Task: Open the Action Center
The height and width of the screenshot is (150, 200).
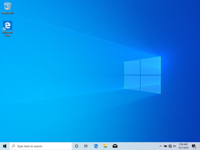Action: pos(194,146)
